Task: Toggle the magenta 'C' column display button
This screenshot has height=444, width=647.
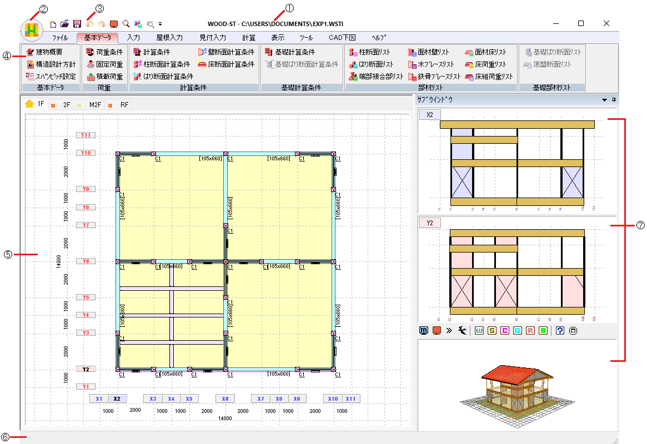Action: pos(505,331)
